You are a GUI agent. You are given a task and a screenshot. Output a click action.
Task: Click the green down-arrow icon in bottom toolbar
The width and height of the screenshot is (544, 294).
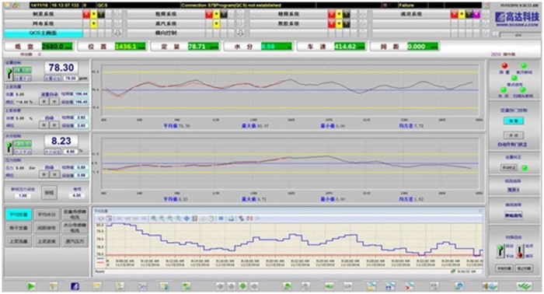point(242,286)
